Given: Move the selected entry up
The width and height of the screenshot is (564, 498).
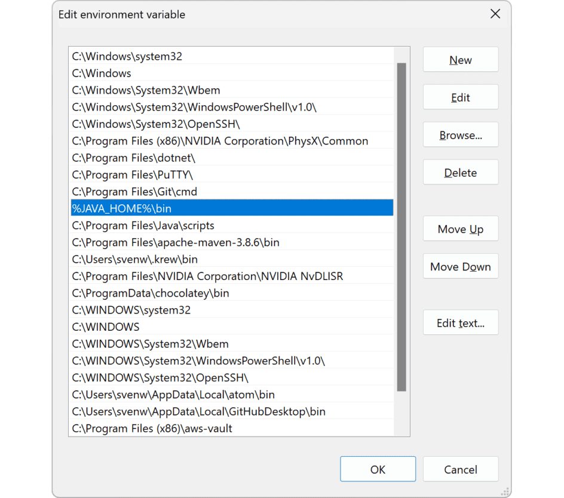Looking at the screenshot, I should coord(460,229).
